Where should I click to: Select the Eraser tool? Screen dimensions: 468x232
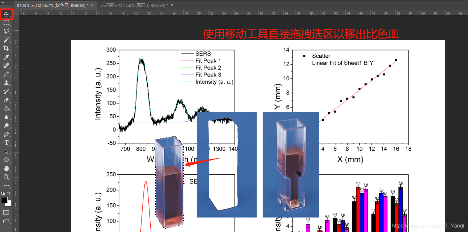(x=6, y=100)
